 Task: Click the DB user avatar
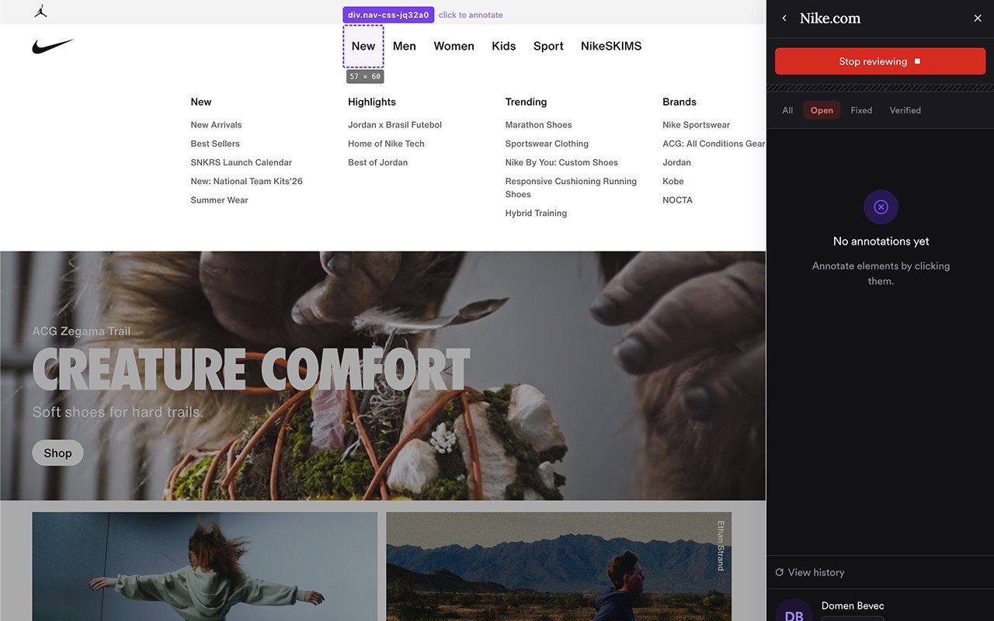[794, 613]
